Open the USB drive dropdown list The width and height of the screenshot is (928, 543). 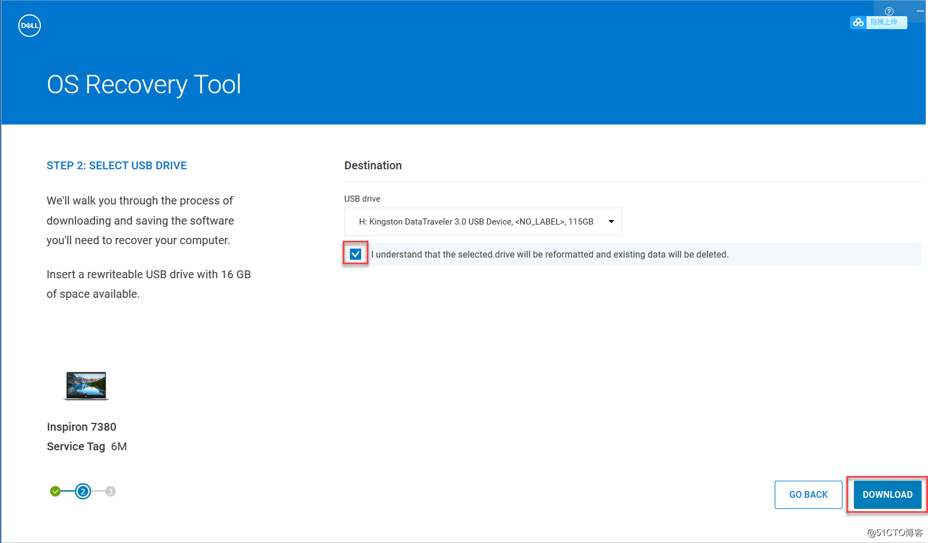(483, 222)
